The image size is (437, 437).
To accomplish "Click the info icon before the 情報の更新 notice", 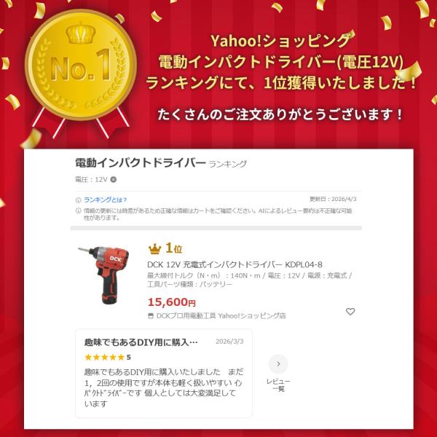I will coord(79,211).
